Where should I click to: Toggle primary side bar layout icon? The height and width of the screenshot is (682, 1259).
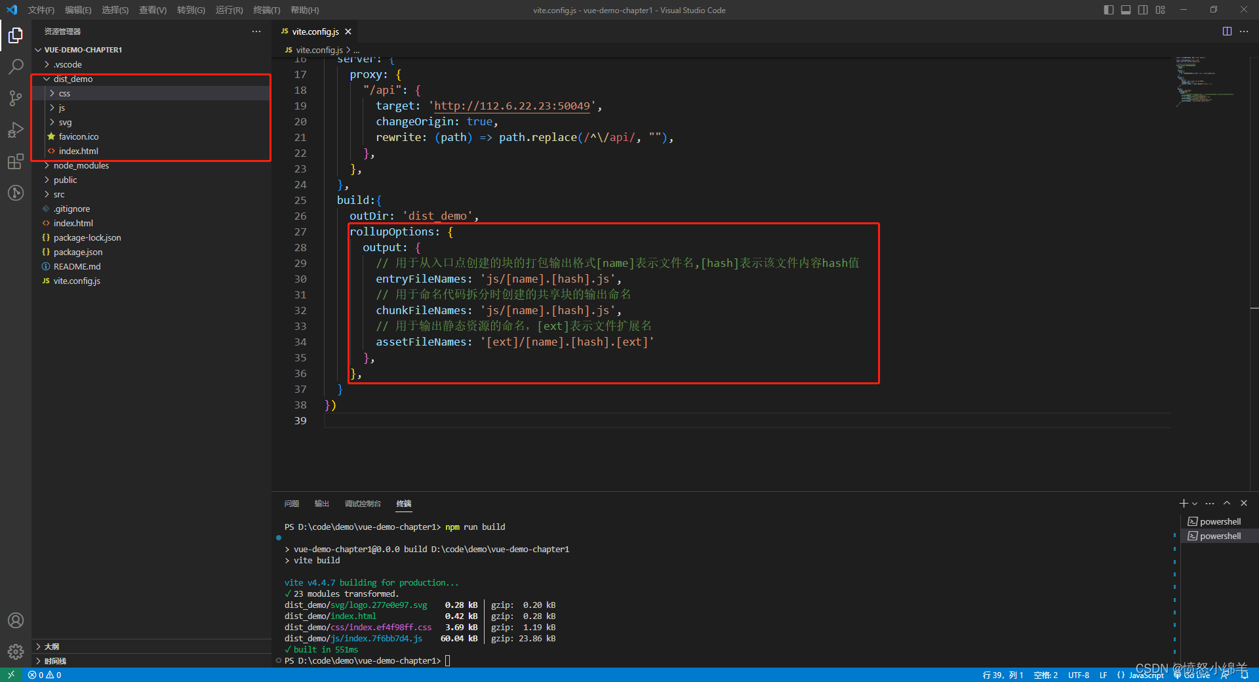click(1109, 10)
